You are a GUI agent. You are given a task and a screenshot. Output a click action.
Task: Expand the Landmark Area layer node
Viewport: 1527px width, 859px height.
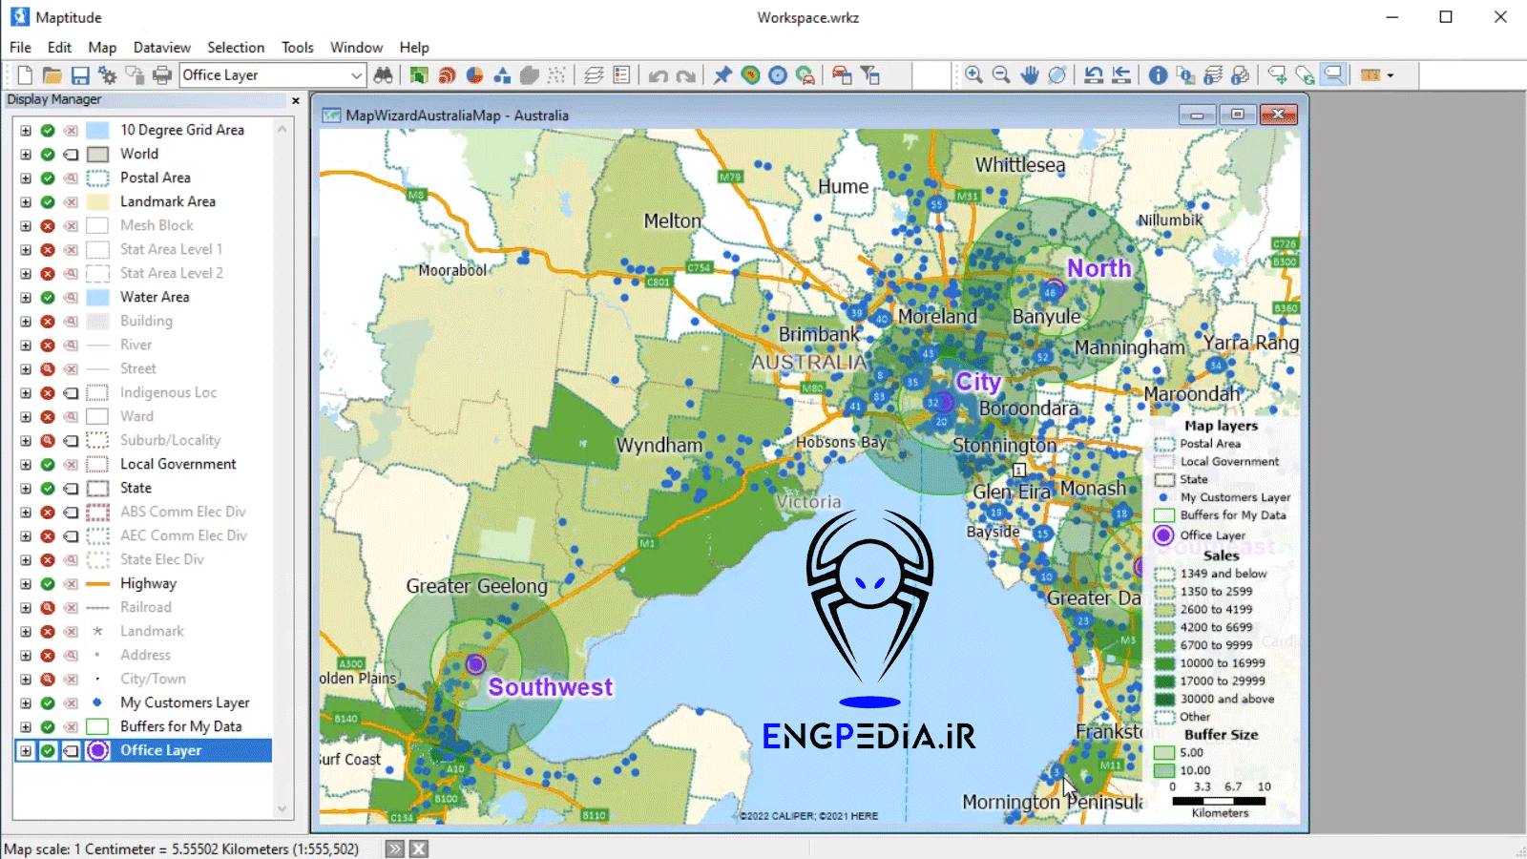point(26,201)
